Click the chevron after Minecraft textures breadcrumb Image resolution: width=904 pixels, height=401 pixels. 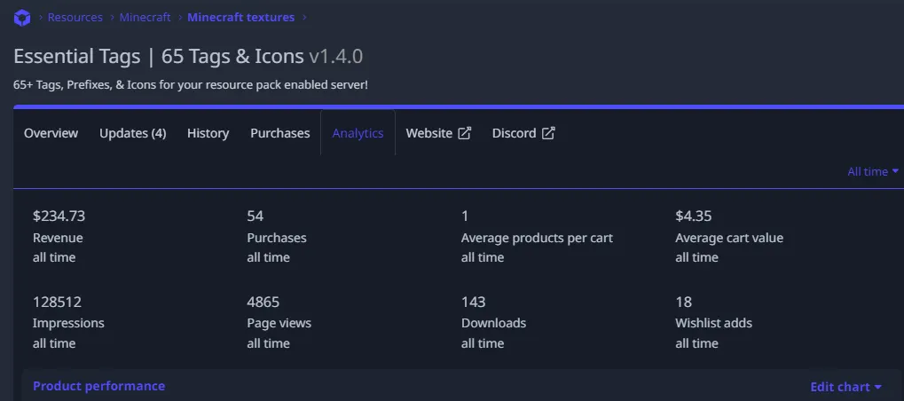tap(304, 17)
